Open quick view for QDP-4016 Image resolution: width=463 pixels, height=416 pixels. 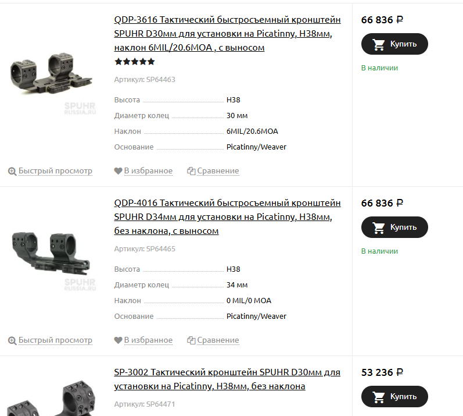tap(55, 340)
